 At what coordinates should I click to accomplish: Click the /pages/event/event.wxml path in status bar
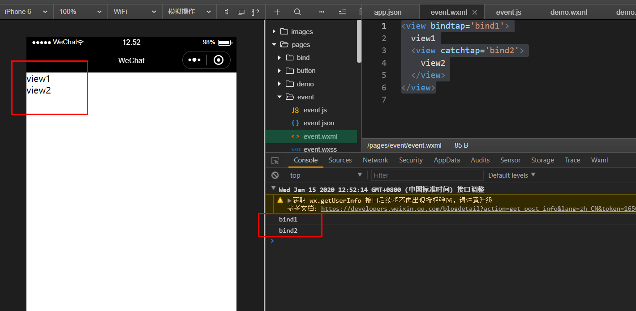pyautogui.click(x=404, y=145)
